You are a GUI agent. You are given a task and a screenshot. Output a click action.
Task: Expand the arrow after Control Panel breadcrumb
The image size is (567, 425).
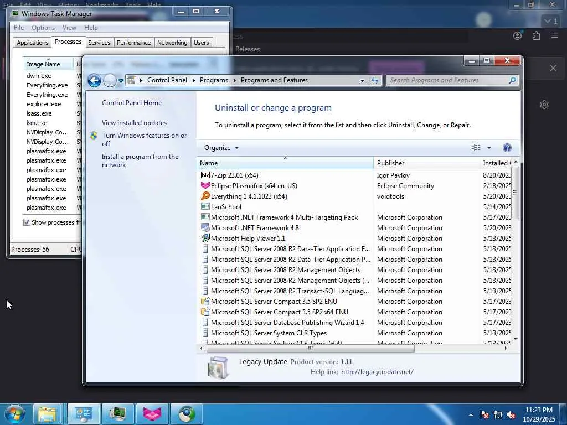pos(193,80)
